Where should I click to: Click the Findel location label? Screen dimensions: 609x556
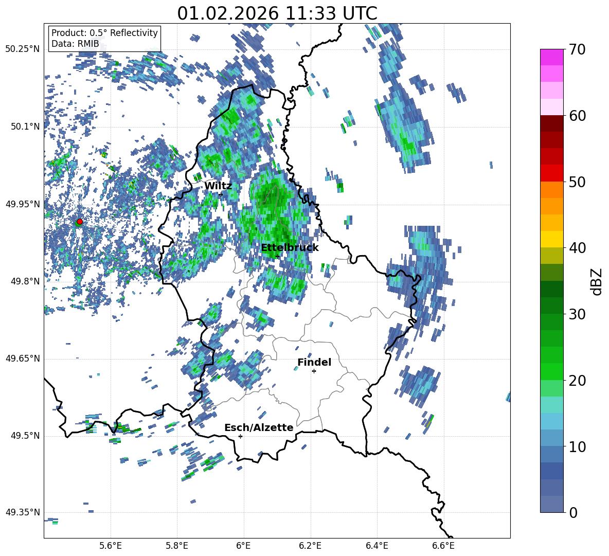[314, 362]
